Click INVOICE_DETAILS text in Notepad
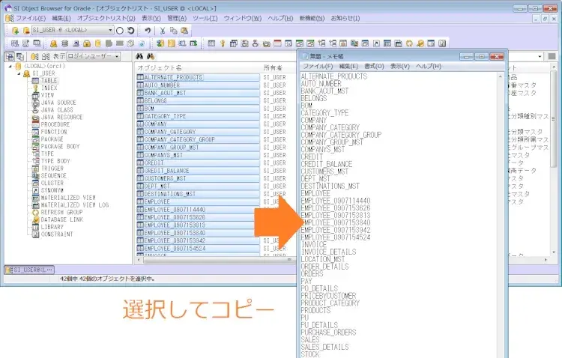 (x=329, y=252)
